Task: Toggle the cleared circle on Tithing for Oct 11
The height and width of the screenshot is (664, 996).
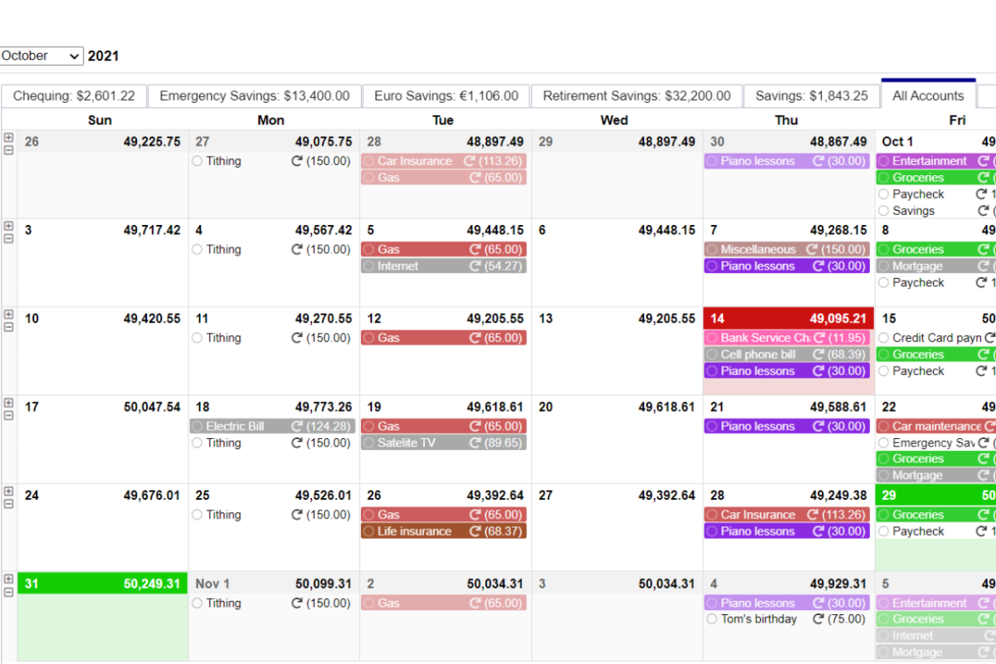Action: (198, 338)
